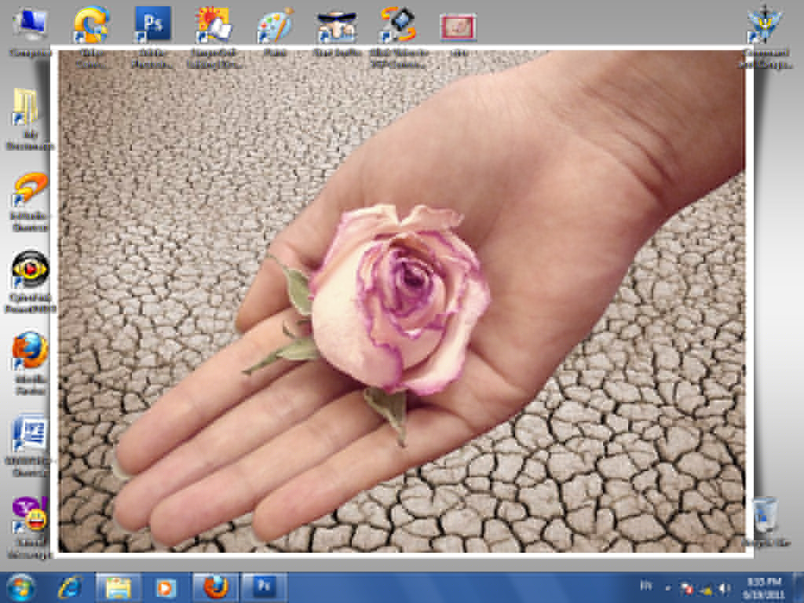Open Mozilla Firefox desktop shortcut
The image size is (804, 603).
(x=31, y=353)
